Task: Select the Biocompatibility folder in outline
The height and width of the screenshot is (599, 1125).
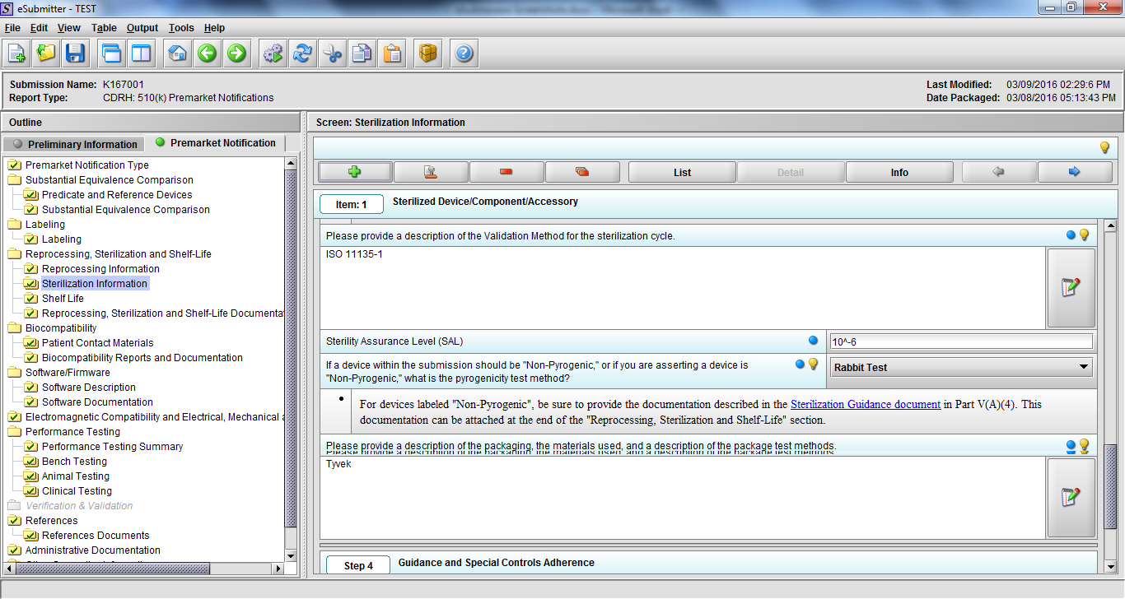Action: (60, 328)
